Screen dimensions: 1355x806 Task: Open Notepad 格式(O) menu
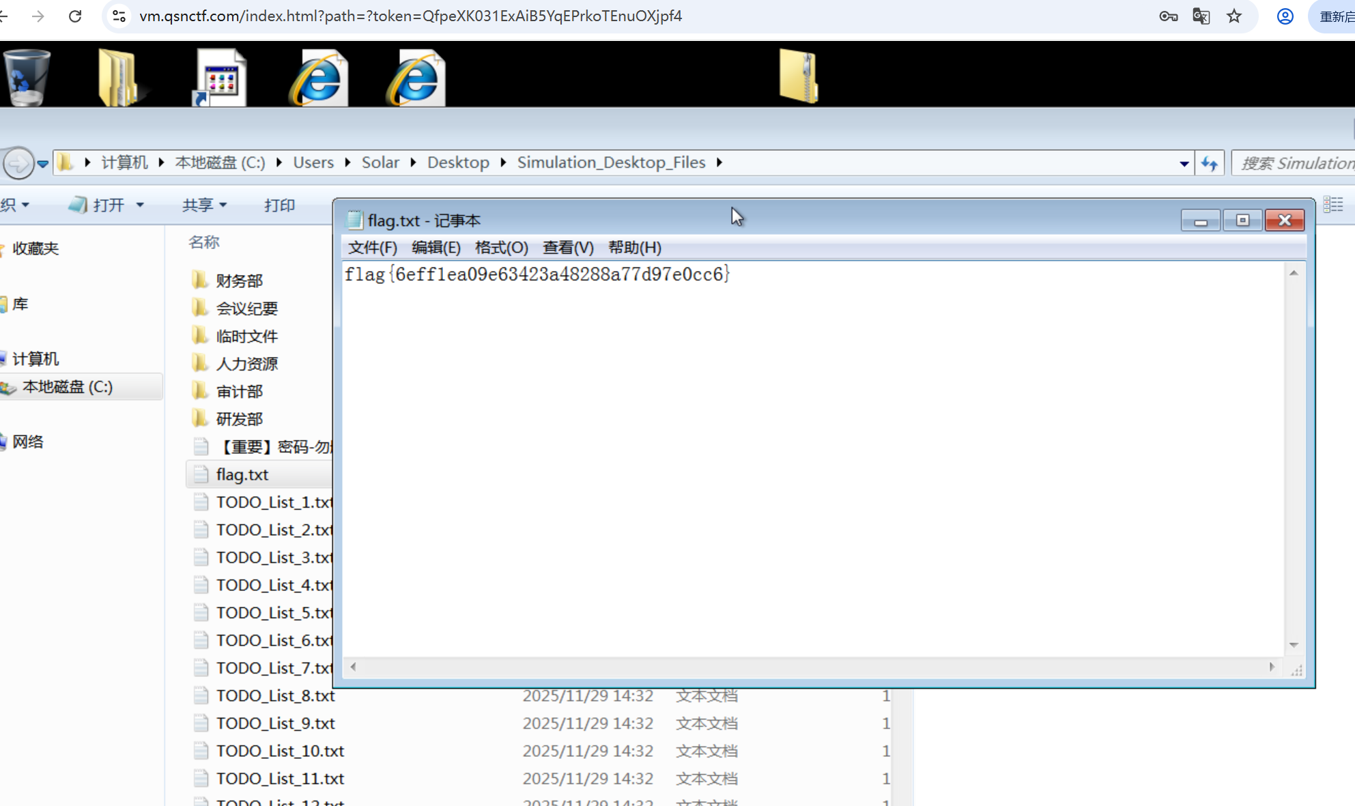coord(501,248)
